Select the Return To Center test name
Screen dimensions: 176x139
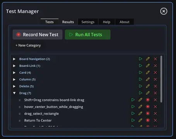click(x=38, y=120)
